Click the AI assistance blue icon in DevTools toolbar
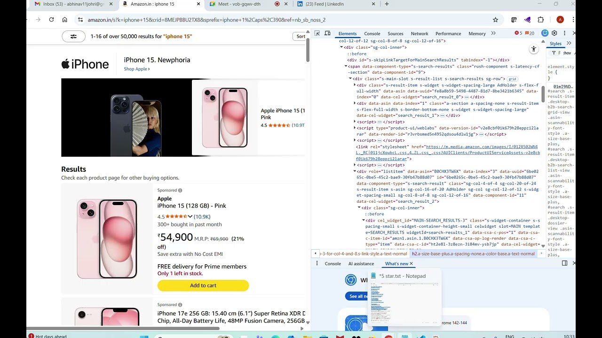 tap(545, 33)
